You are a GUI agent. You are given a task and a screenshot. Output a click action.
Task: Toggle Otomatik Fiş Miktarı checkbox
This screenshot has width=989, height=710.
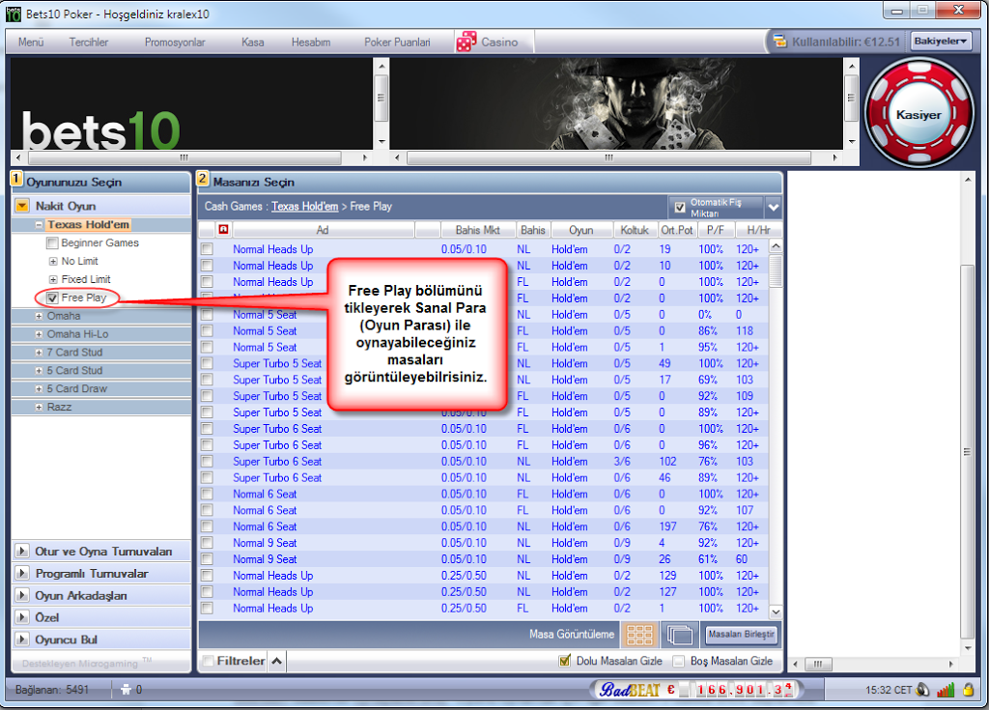680,207
